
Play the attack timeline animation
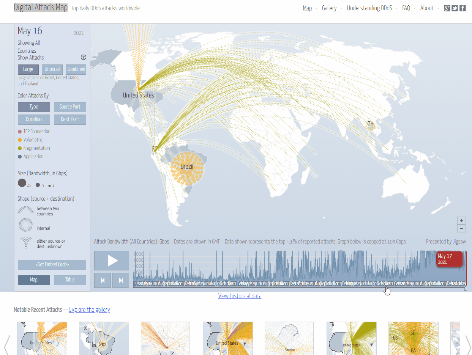[x=112, y=261]
